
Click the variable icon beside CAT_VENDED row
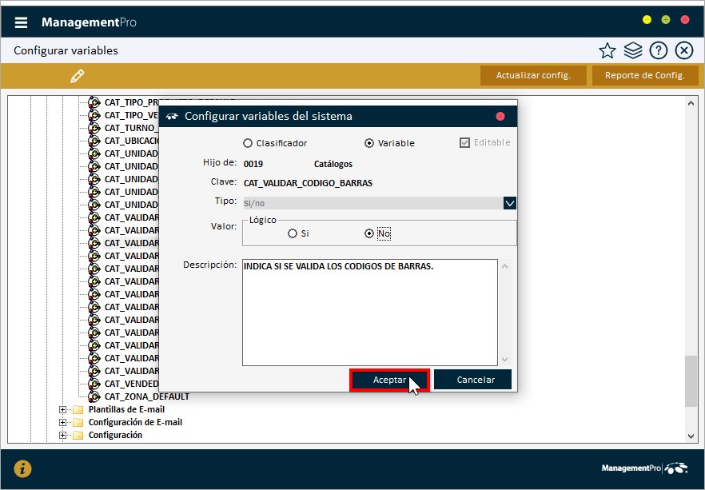(x=94, y=384)
